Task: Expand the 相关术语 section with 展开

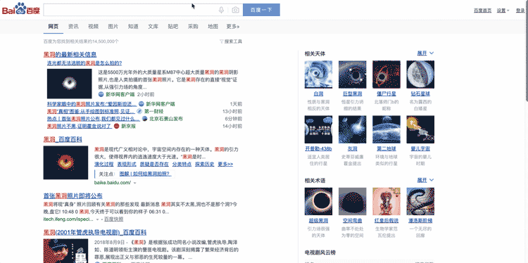Action: pyautogui.click(x=426, y=180)
